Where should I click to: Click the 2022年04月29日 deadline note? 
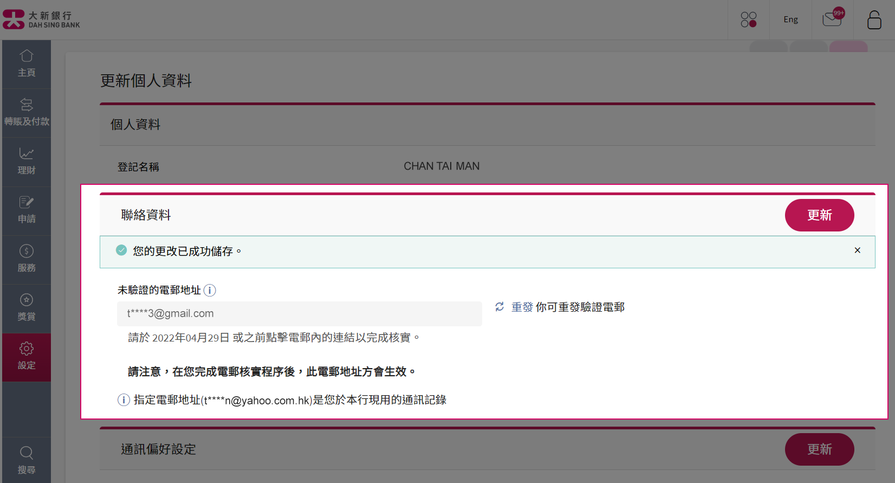274,338
